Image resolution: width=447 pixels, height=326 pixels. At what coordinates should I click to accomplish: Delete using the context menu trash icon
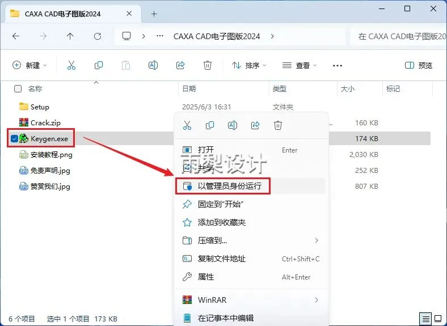pyautogui.click(x=278, y=125)
